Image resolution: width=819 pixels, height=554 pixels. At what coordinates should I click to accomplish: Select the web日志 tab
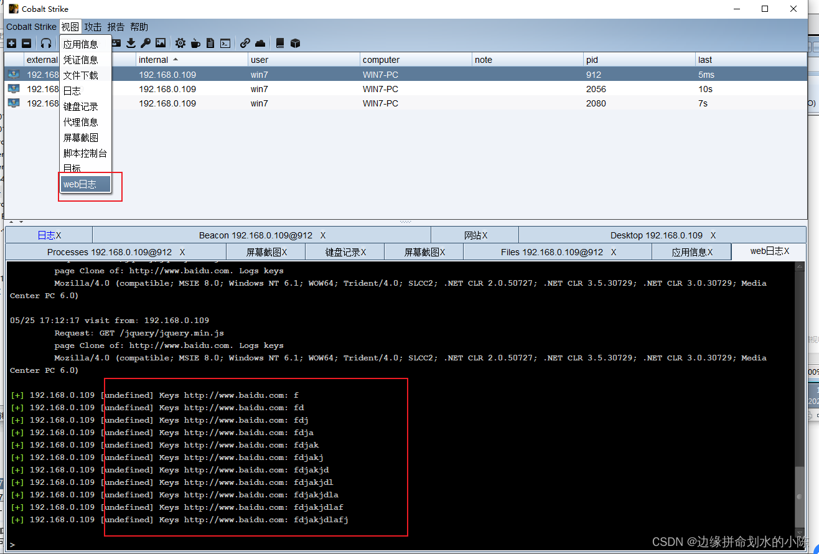tap(769, 251)
